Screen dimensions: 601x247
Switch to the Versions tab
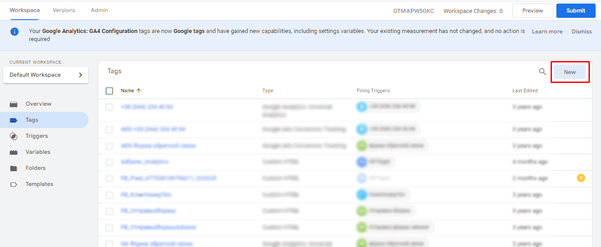click(x=64, y=10)
